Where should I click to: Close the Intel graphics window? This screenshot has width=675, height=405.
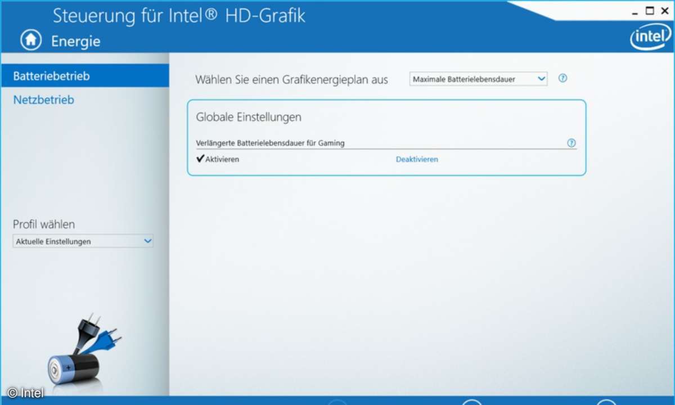(665, 10)
